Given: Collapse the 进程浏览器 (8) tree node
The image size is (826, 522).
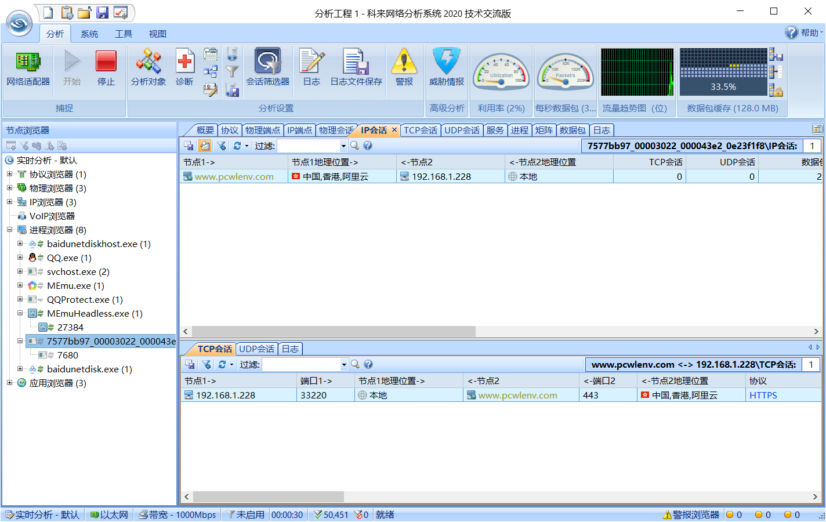Looking at the screenshot, I should [9, 230].
